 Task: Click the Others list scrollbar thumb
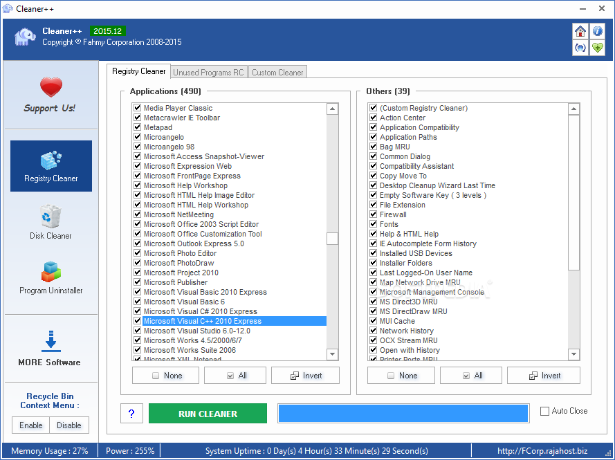(573, 192)
